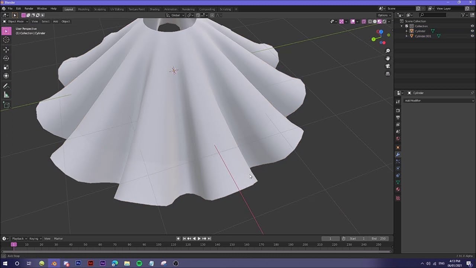Select the Cursor tool in the left toolbar

(x=6, y=40)
